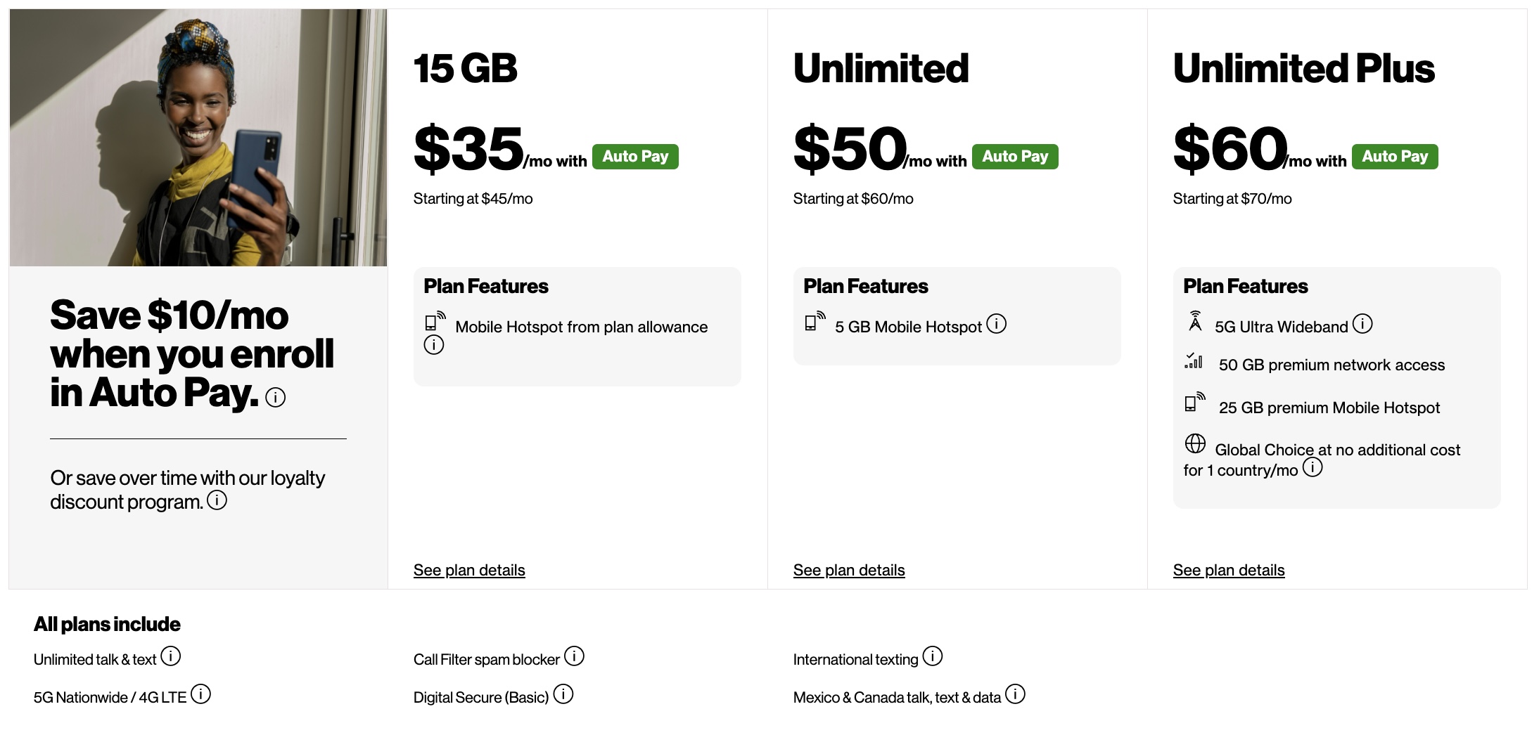Open plan details for the Unlimited plan
The height and width of the screenshot is (735, 1539).
coord(849,570)
